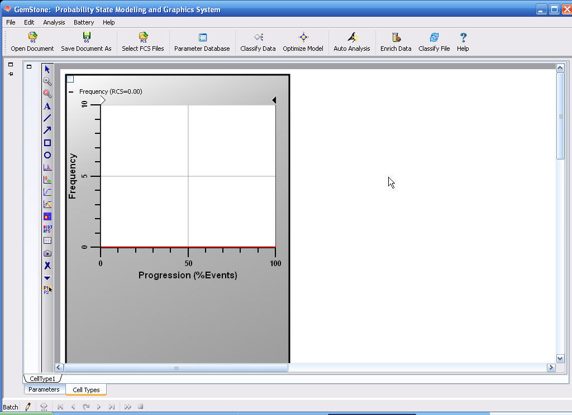Click the Progression (%Events) axis label
This screenshot has height=415, width=572.
pyautogui.click(x=188, y=275)
